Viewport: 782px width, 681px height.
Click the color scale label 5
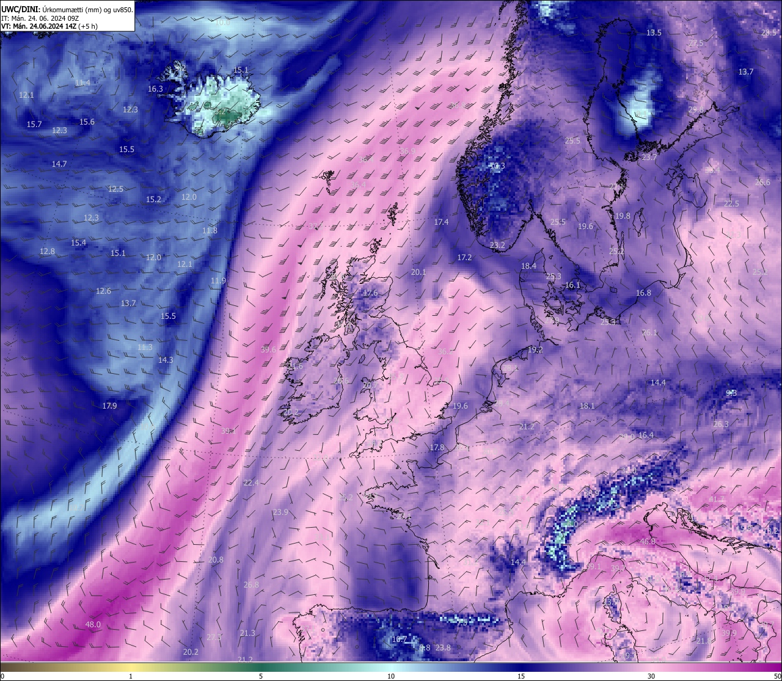(261, 676)
